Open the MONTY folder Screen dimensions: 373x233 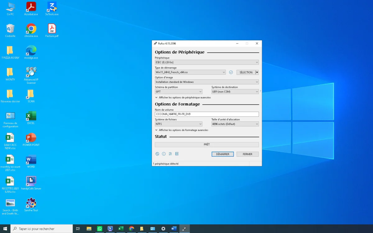point(10,74)
